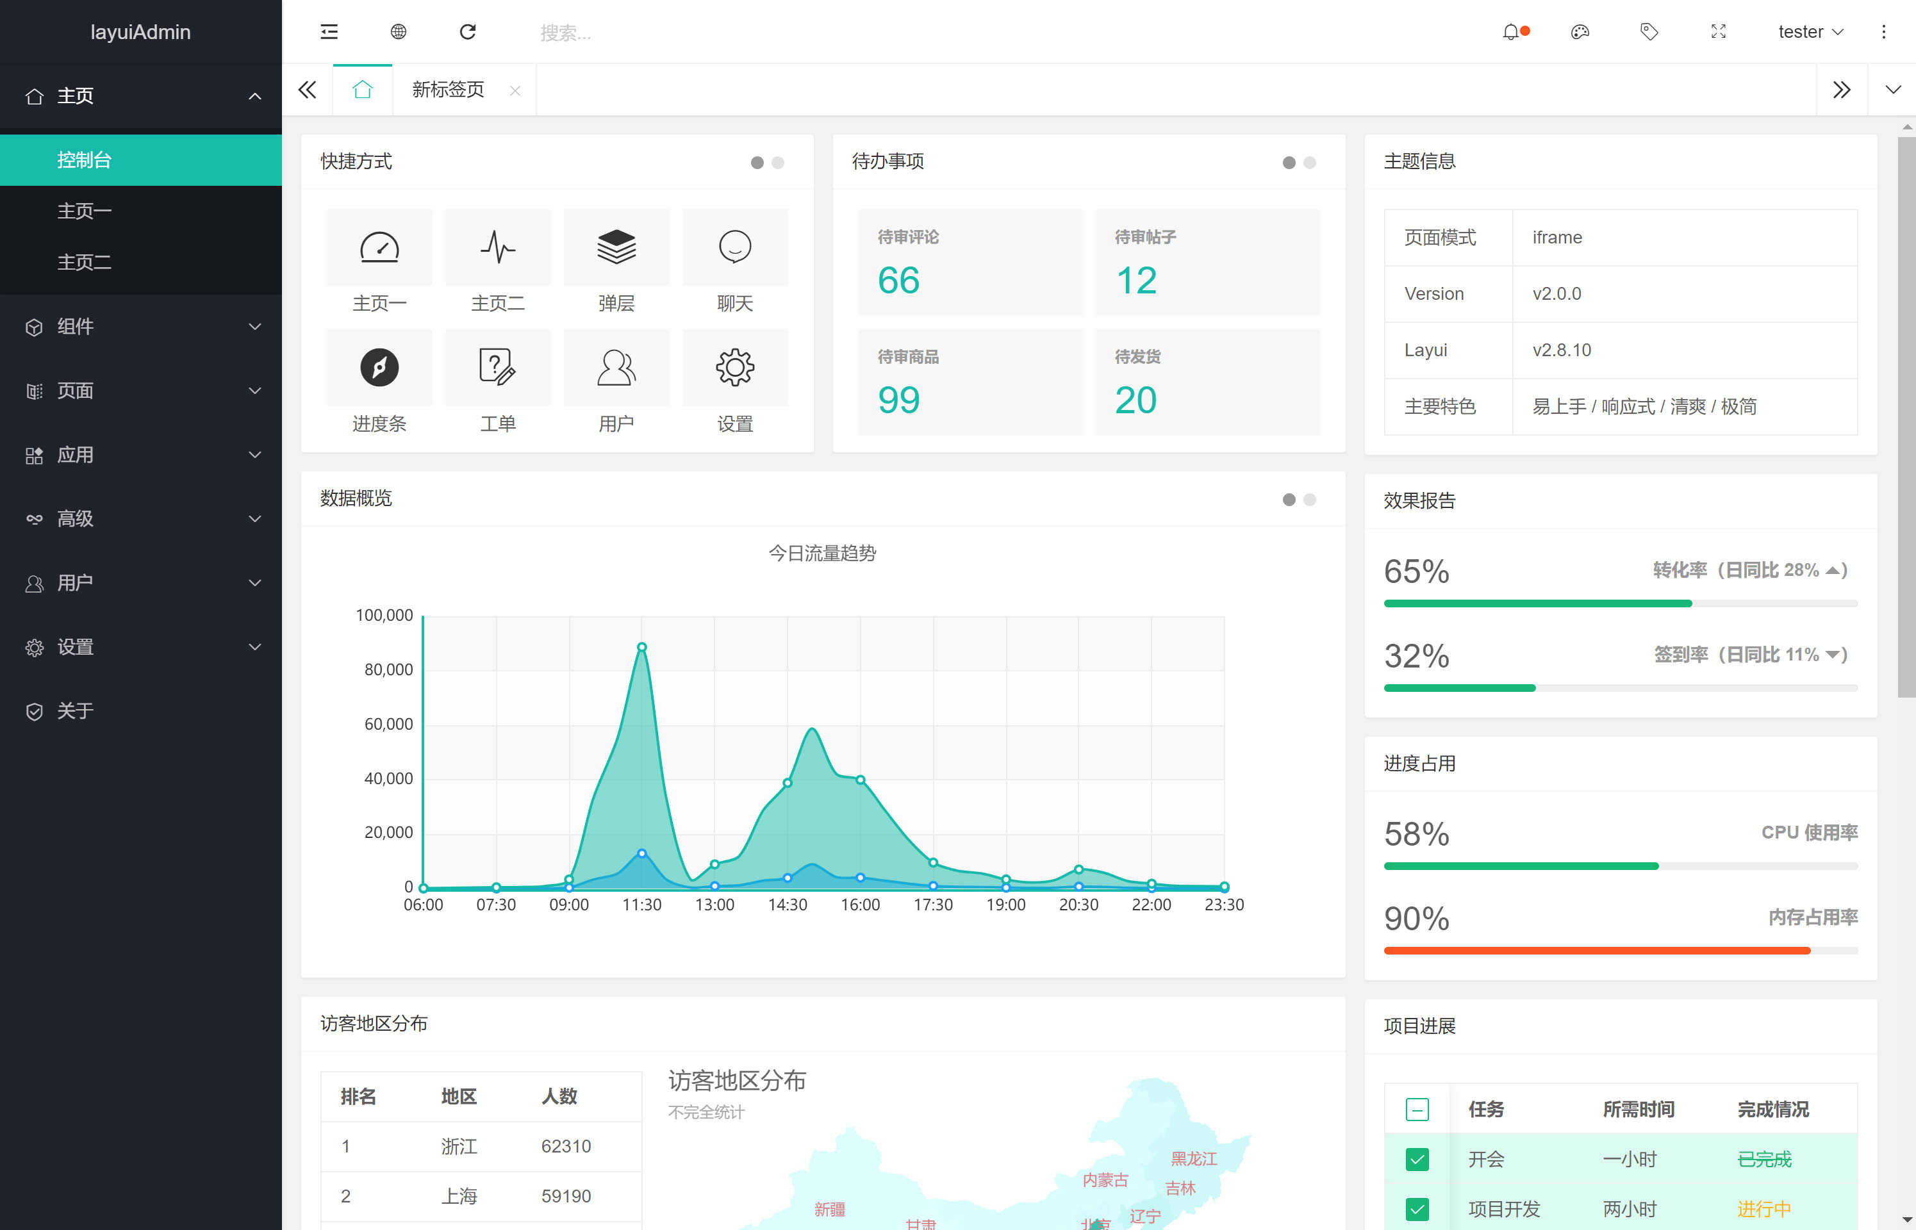Expand the 页面 sidebar menu
The width and height of the screenshot is (1916, 1230).
pyautogui.click(x=140, y=391)
